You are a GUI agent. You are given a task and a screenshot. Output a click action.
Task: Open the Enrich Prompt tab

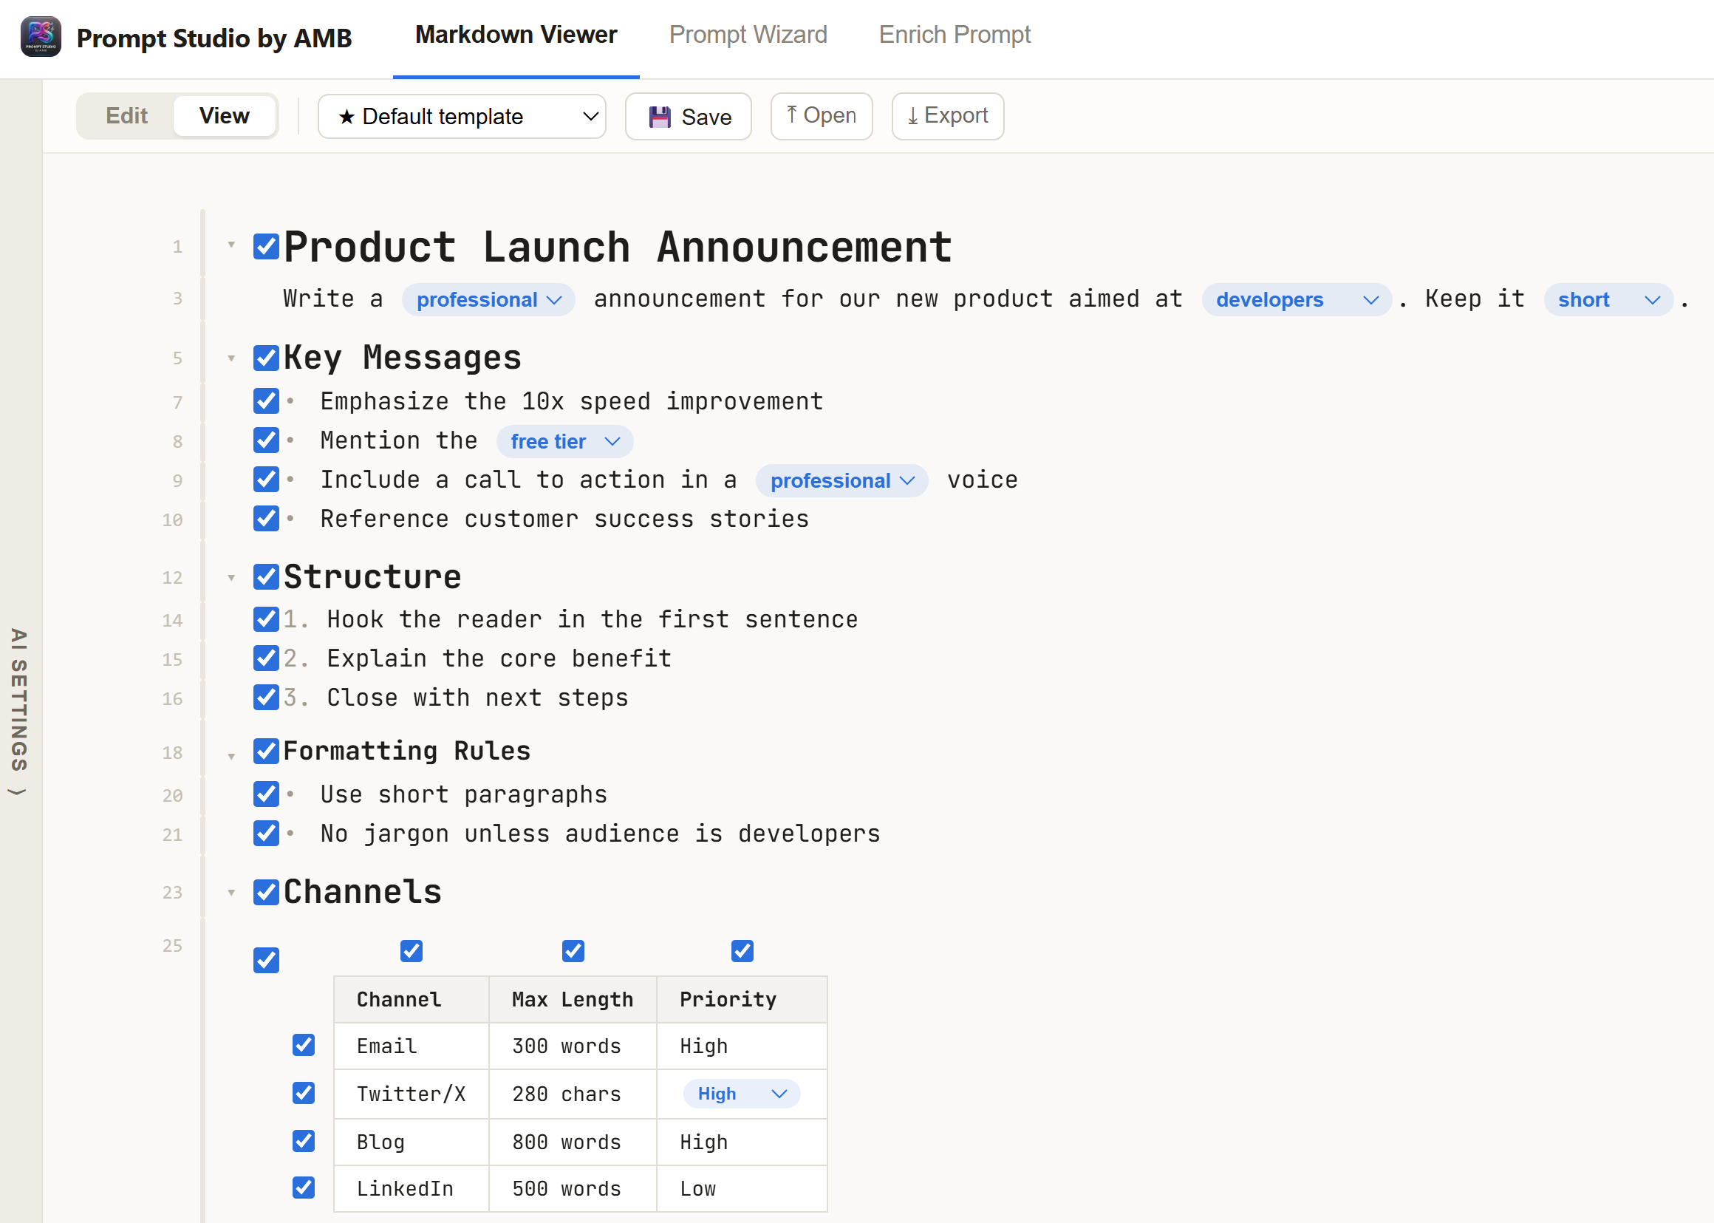pyautogui.click(x=955, y=35)
